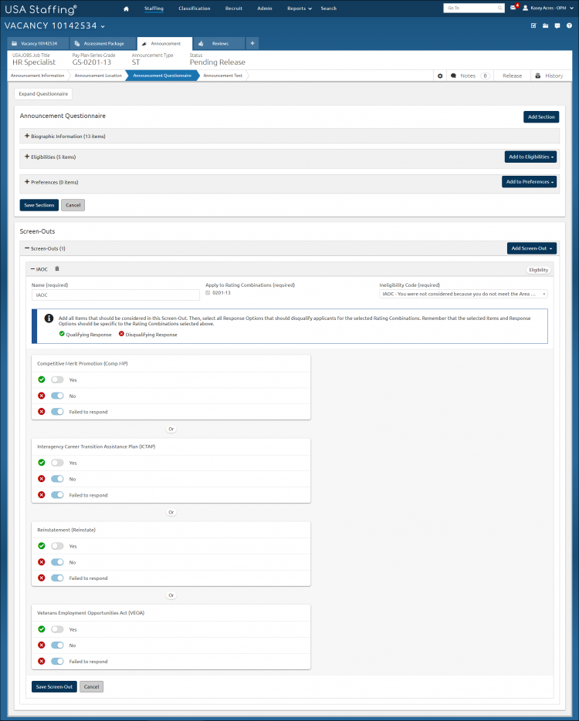The height and width of the screenshot is (721, 579).
Task: Add a new tab with the plus icon
Action: [252, 43]
